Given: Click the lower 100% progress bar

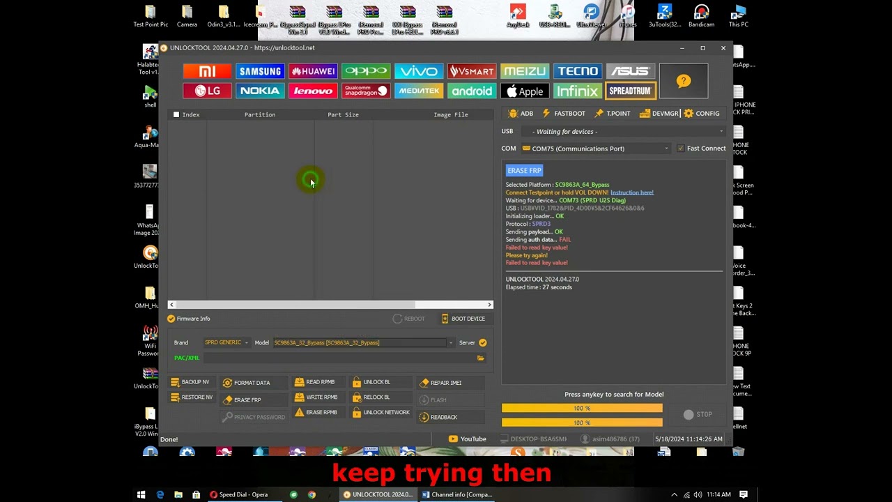Looking at the screenshot, I should click(x=582, y=423).
